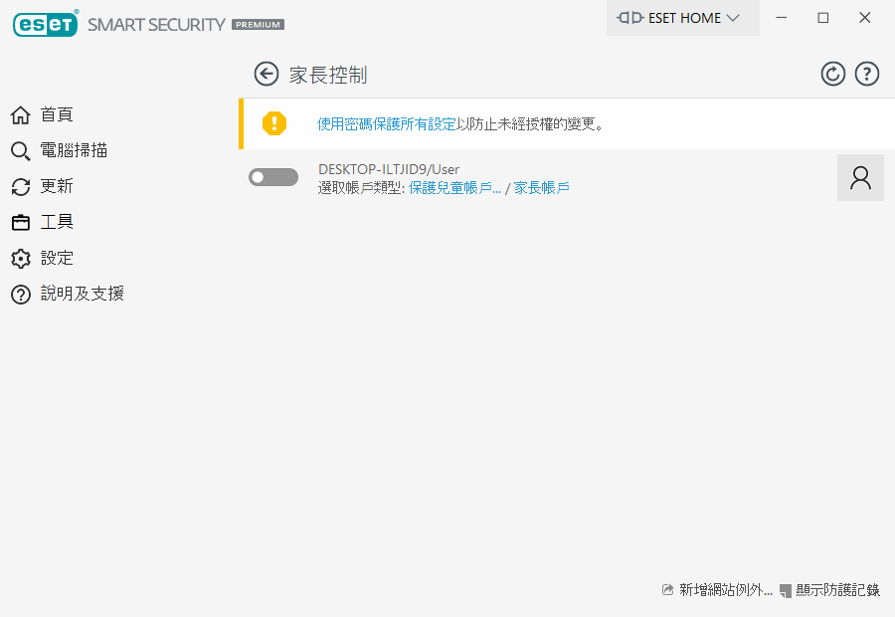Select the 家長帳戶 account type link
The image size is (895, 617).
pyautogui.click(x=541, y=187)
